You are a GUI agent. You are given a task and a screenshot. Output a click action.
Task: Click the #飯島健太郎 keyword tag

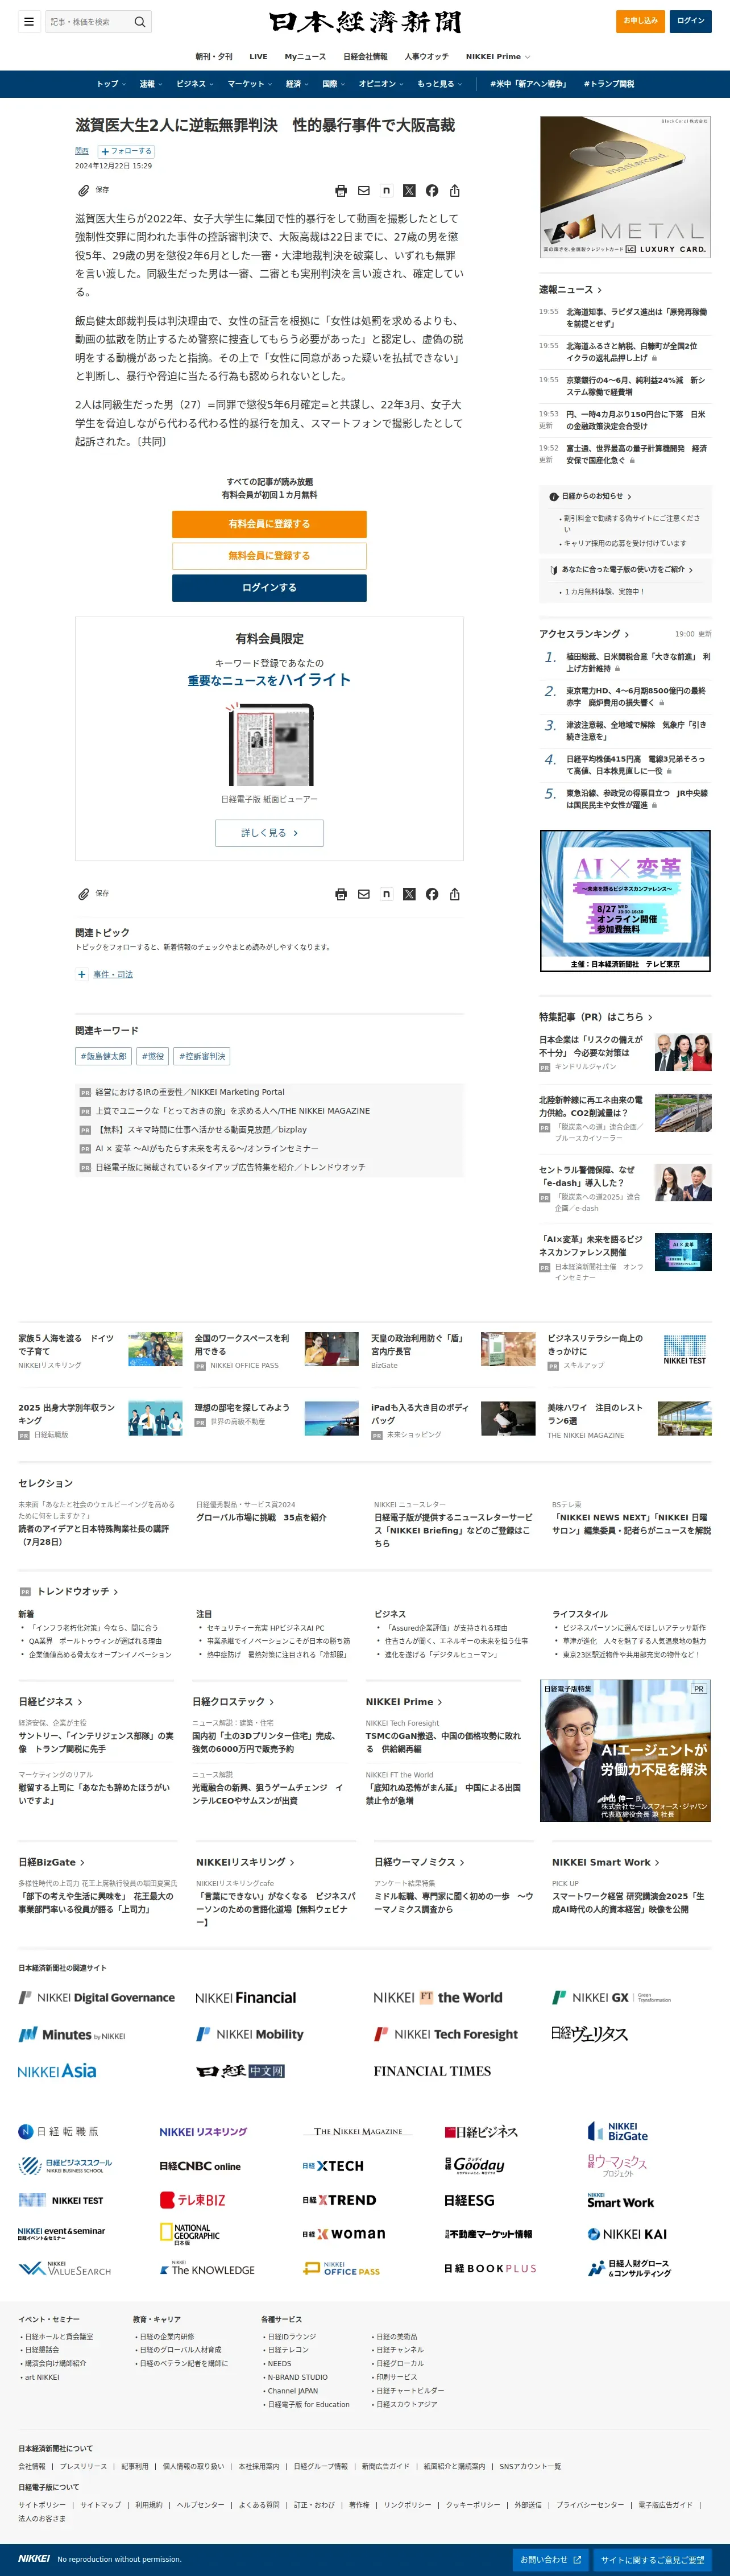point(104,1056)
